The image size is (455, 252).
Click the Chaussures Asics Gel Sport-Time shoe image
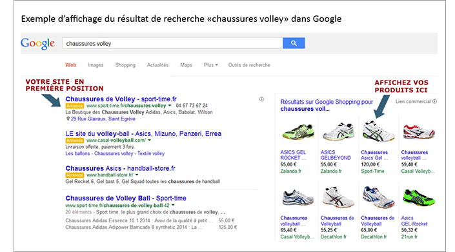[378, 131]
